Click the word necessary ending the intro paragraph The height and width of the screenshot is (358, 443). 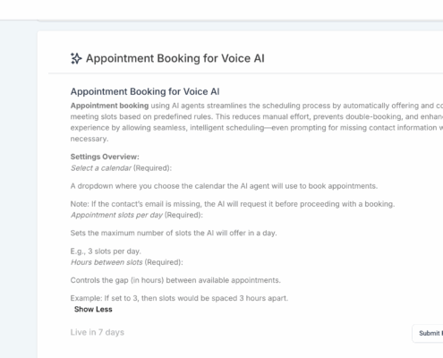(89, 139)
